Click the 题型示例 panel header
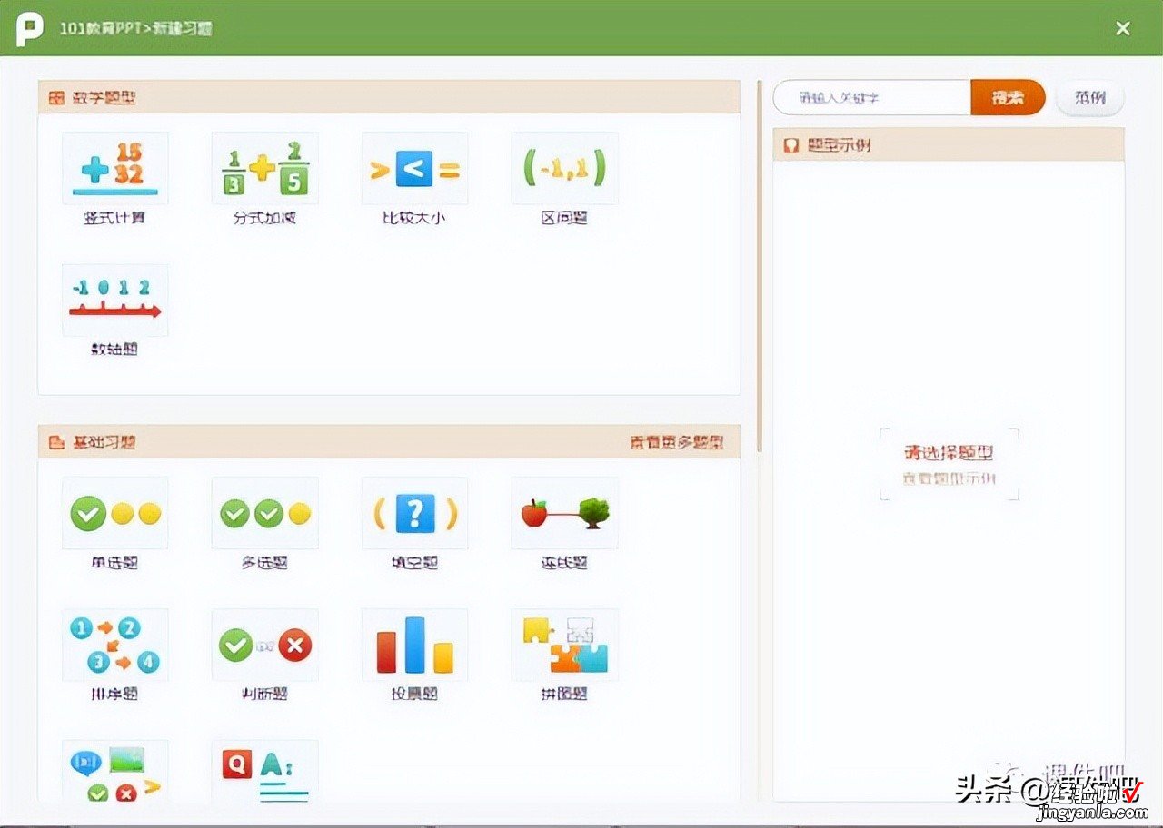 (949, 144)
